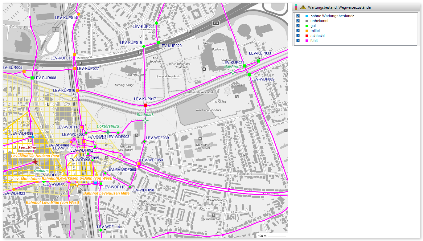
Task: Disable the 'gut' legend checkbox
Action: click(x=298, y=26)
